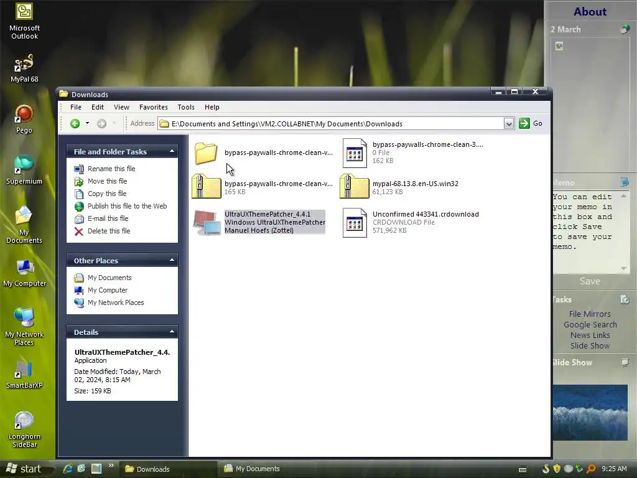
Task: Click the Downloads taskbar button
Action: (x=169, y=469)
